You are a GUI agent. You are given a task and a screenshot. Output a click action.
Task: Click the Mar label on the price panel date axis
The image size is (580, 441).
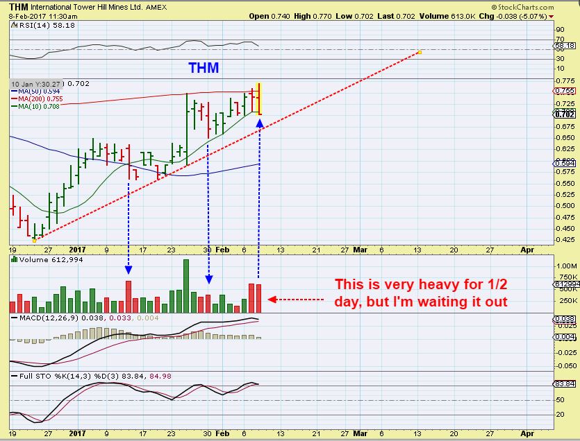point(361,250)
